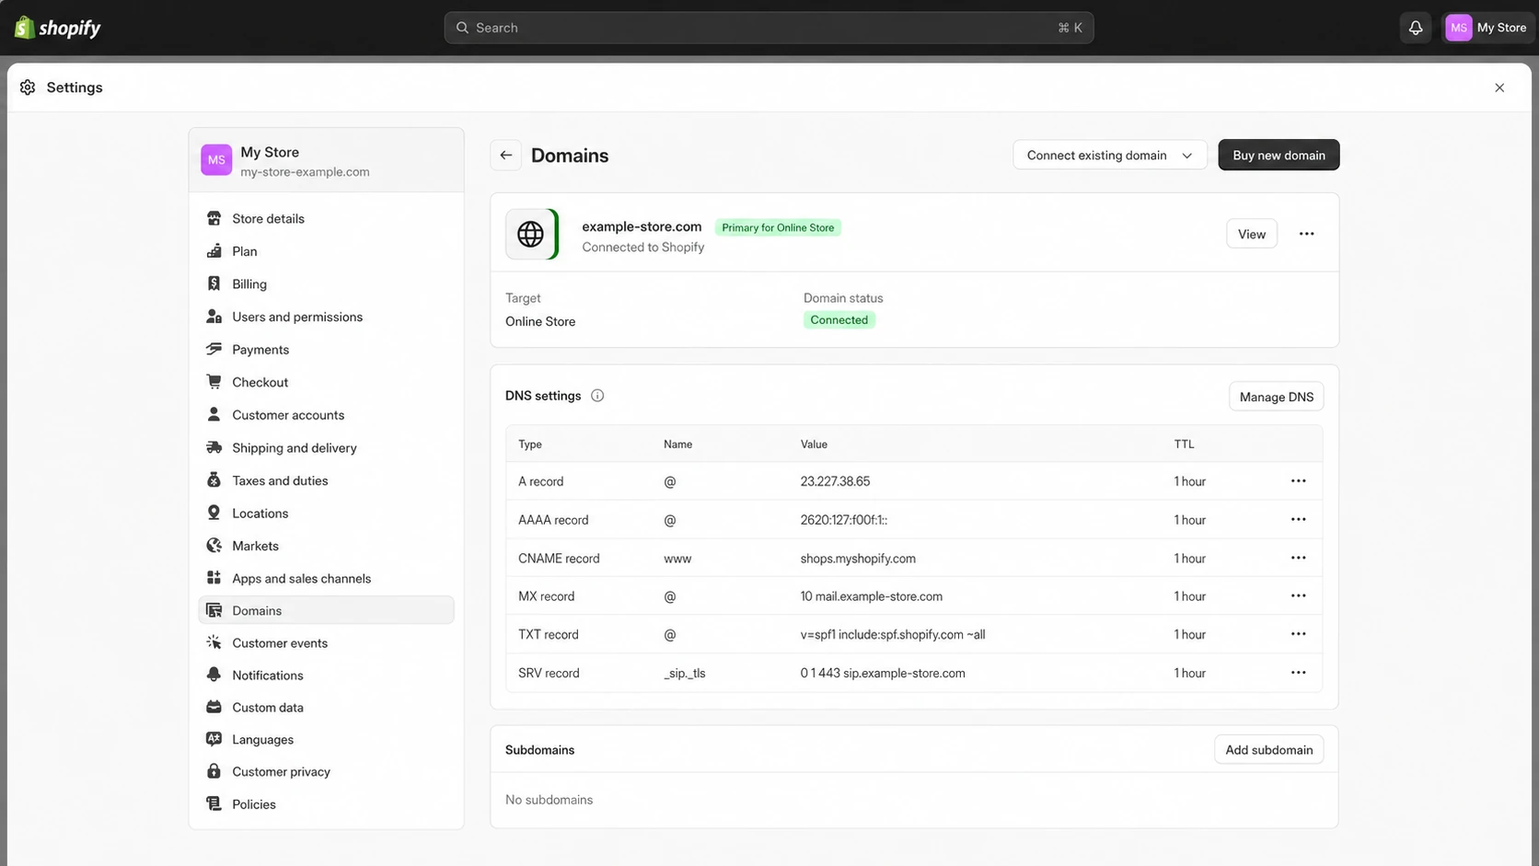
Task: Click the Users and permissions icon
Action: click(214, 317)
